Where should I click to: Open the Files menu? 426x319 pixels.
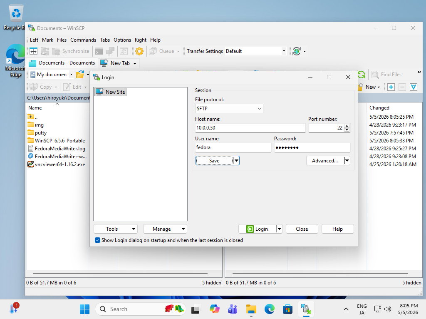click(x=62, y=40)
